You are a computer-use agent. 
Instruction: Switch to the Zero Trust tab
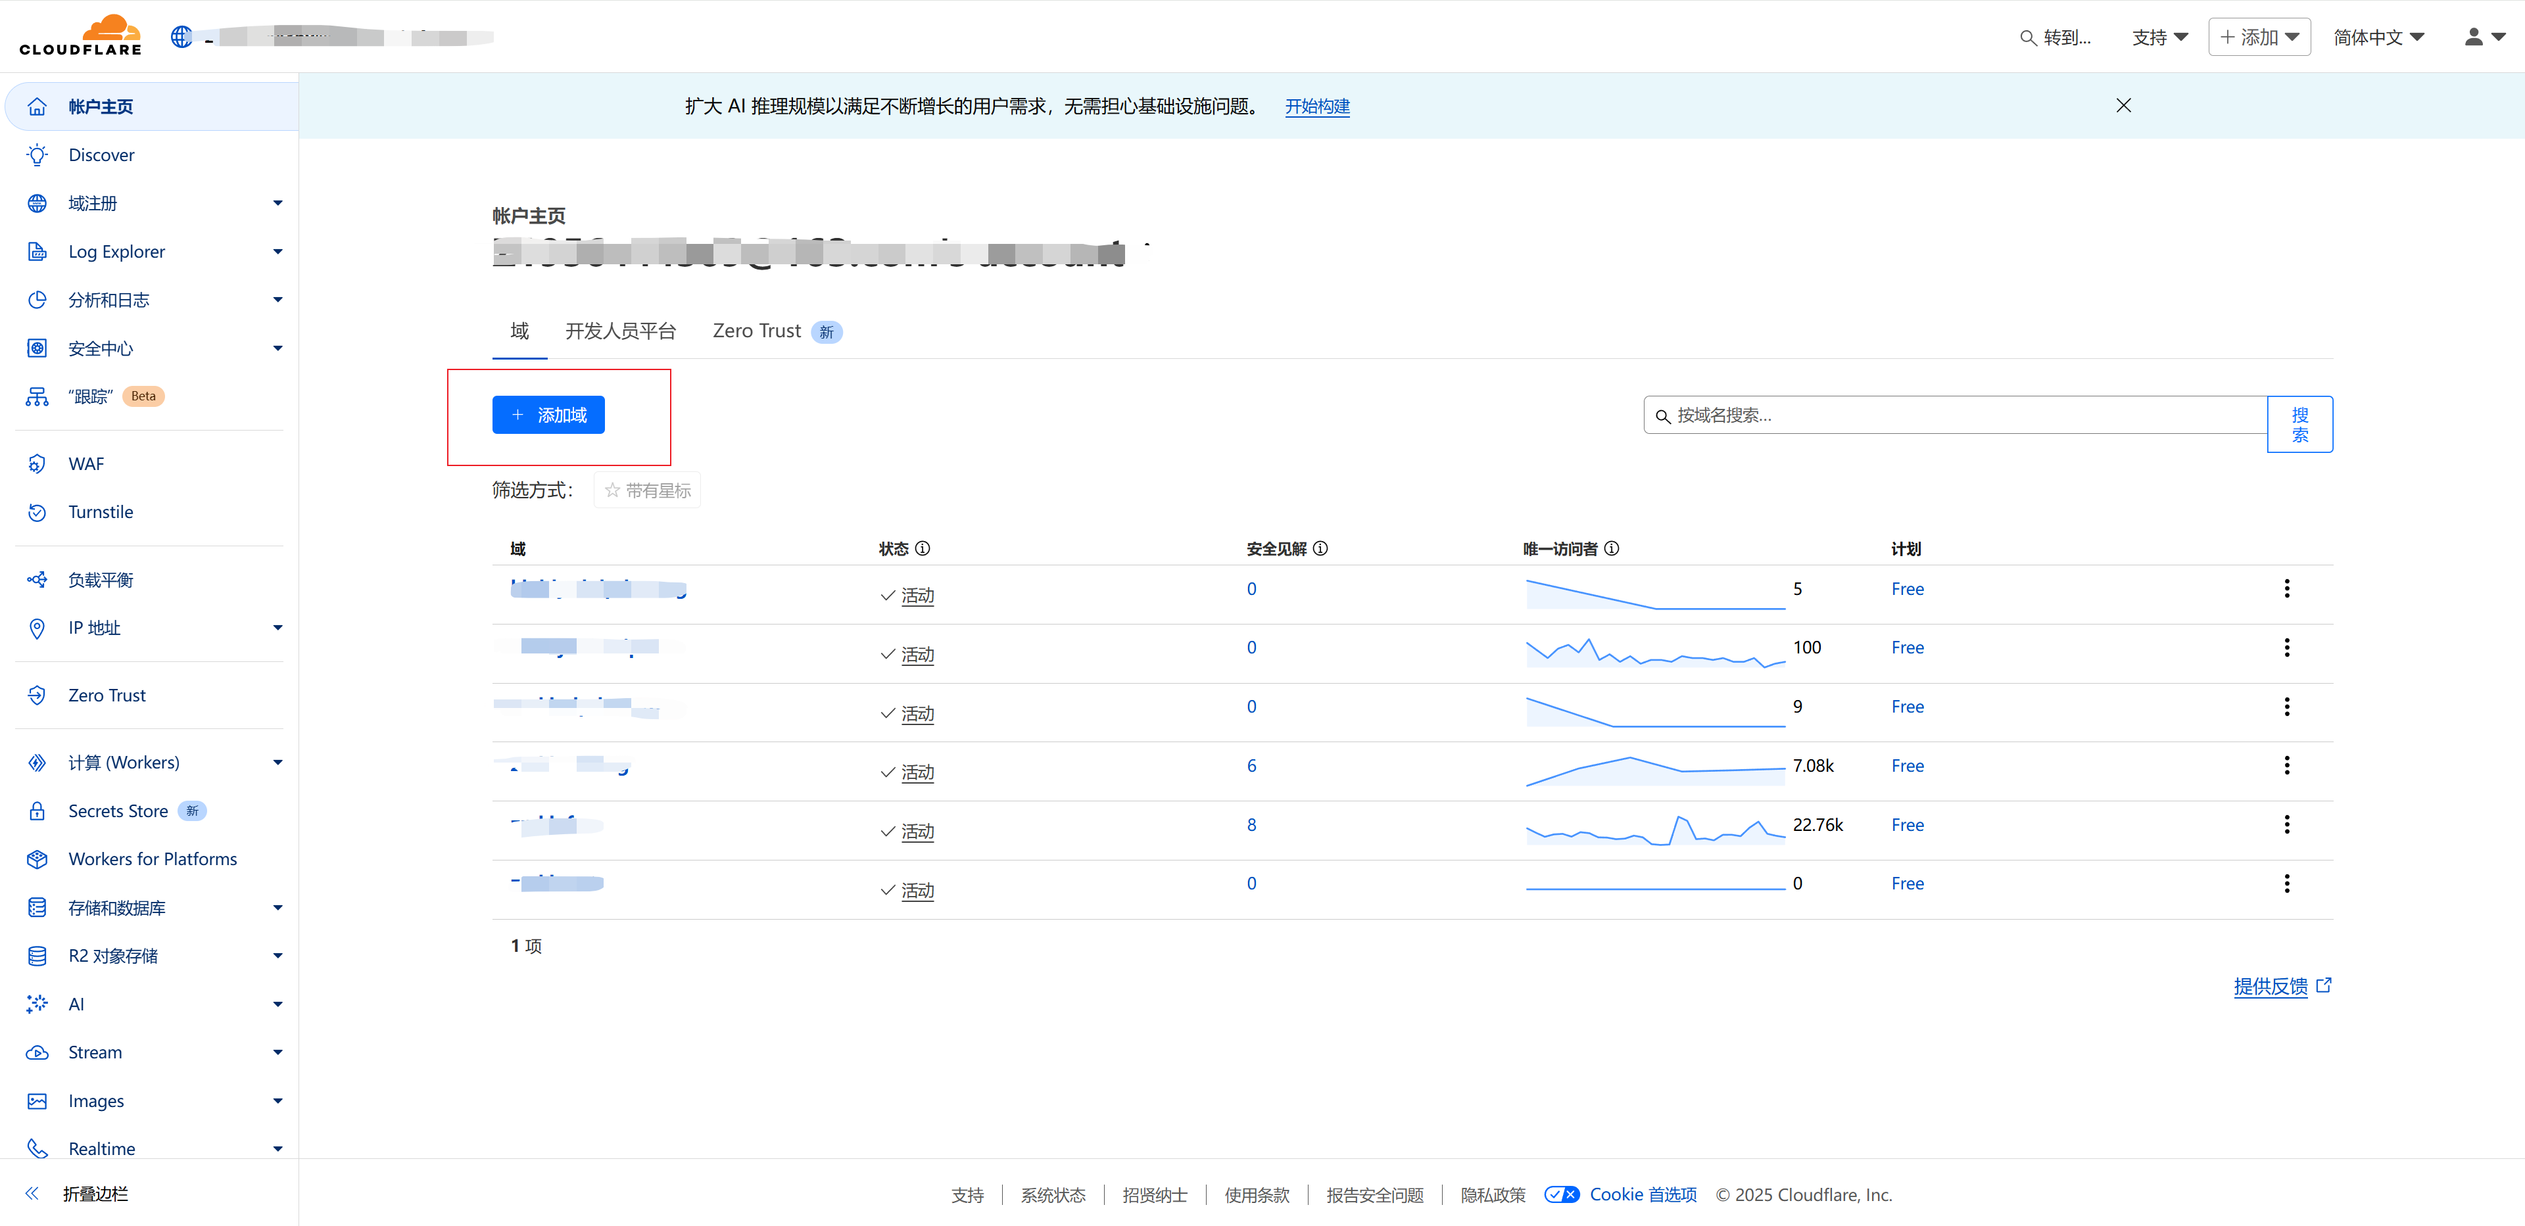[x=777, y=331]
